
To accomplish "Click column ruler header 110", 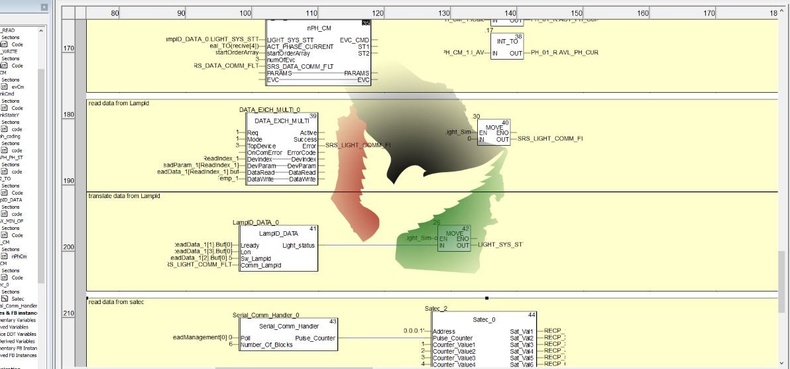I will pyautogui.click(x=311, y=13).
